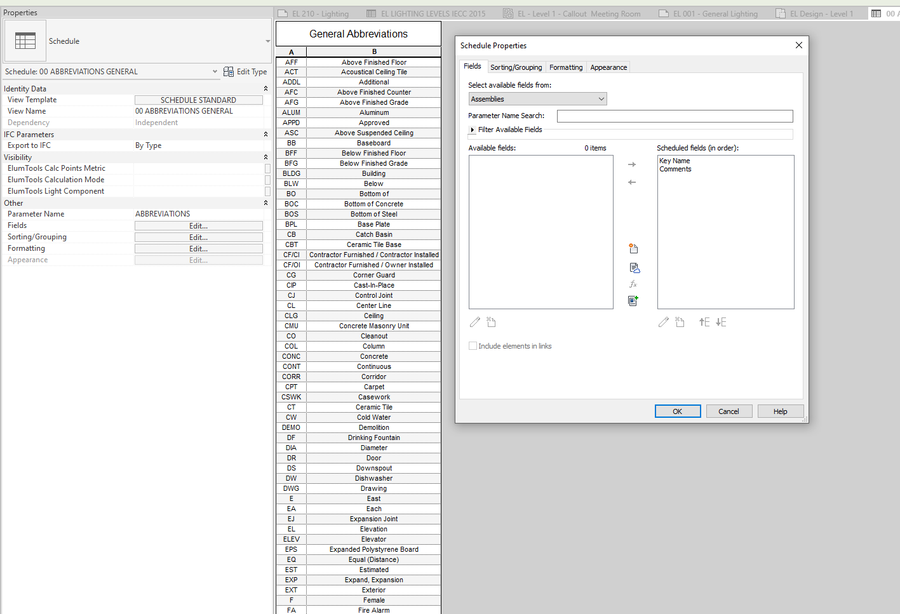
Task: Click the View Name value field
Action: click(199, 111)
